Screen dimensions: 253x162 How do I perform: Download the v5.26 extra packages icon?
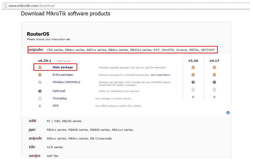point(193,75)
